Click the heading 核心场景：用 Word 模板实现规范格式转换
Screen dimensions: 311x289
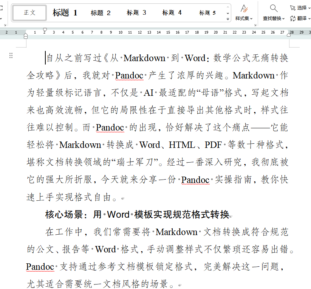click(x=137, y=215)
